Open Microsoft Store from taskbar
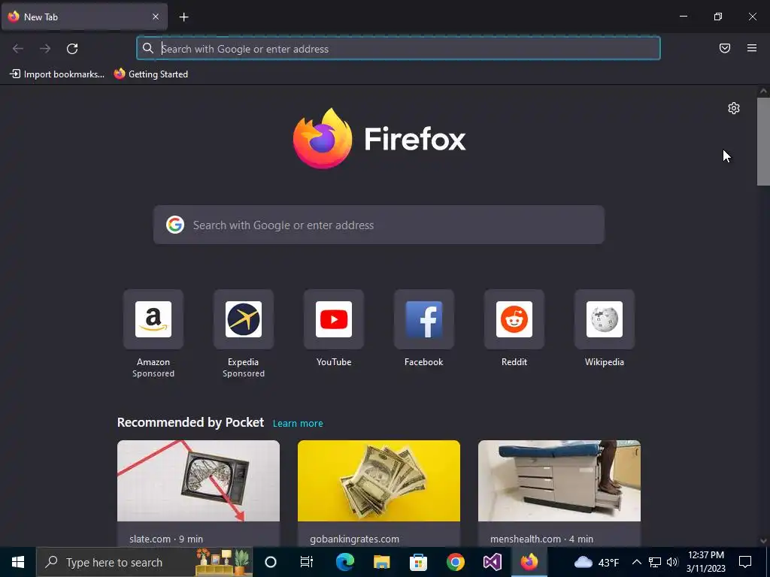Image resolution: width=770 pixels, height=577 pixels. pyautogui.click(x=418, y=562)
